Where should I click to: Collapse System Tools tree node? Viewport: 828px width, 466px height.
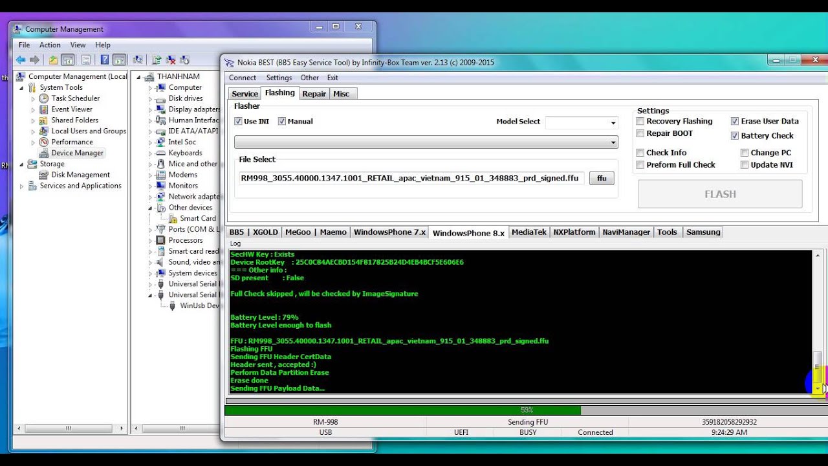22,88
